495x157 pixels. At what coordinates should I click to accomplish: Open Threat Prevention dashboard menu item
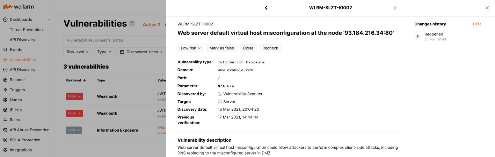pyautogui.click(x=26, y=30)
